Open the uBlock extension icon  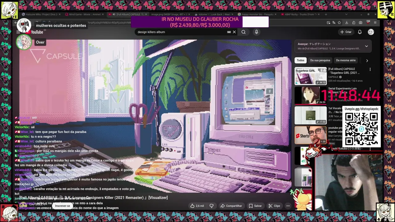pyautogui.click(x=368, y=23)
